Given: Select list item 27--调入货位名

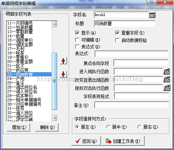Looking at the screenshot, I should click(29, 91).
